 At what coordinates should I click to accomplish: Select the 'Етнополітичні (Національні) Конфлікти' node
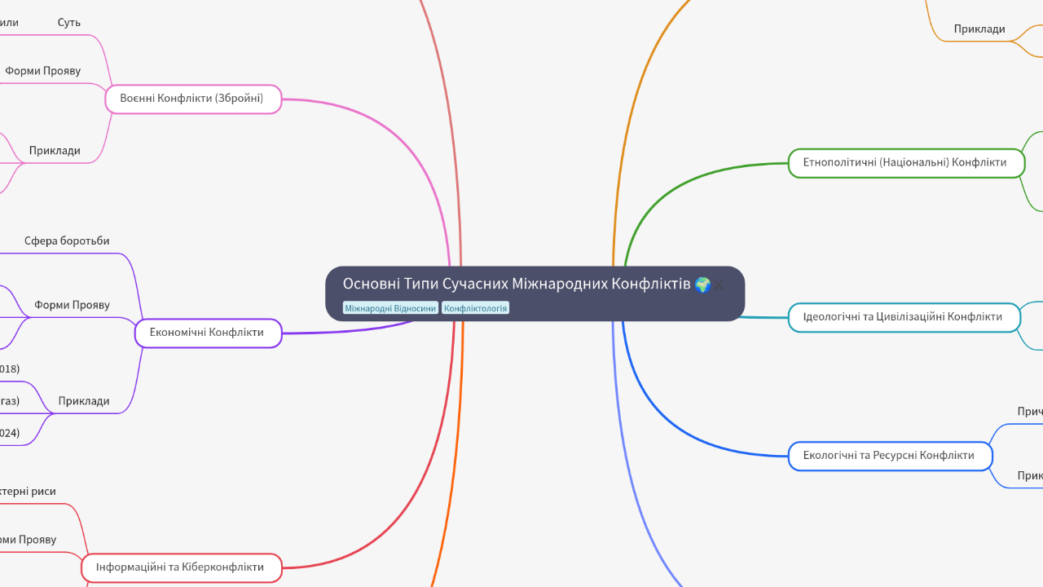pos(906,162)
